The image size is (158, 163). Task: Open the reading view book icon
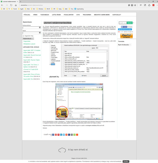(x=132, y=5)
